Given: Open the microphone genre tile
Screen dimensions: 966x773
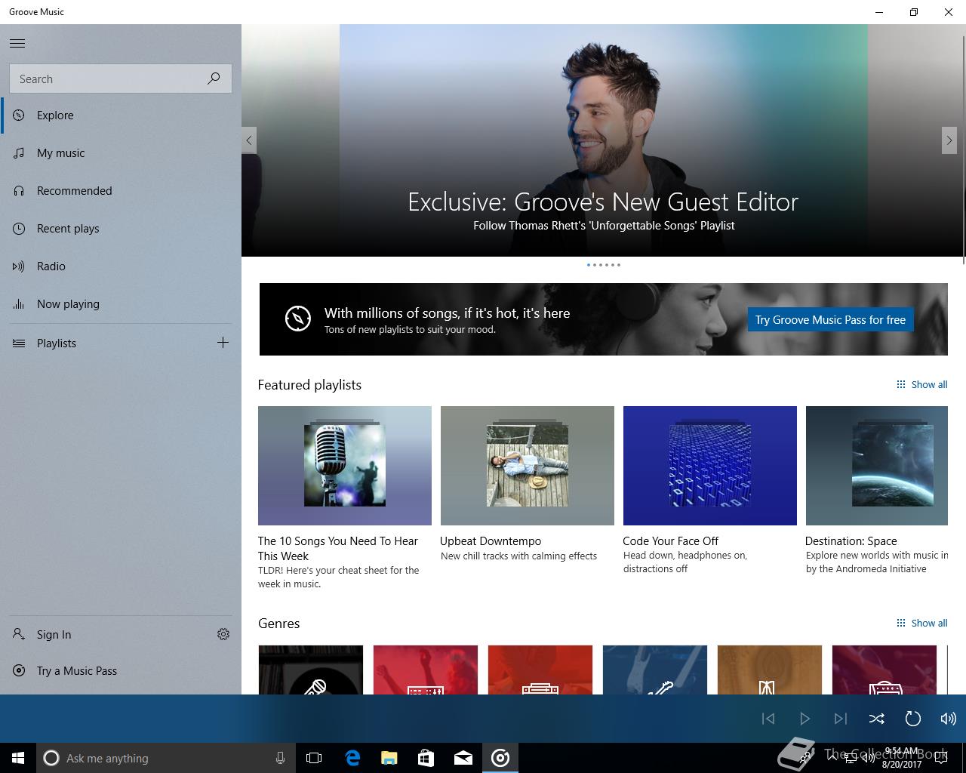Looking at the screenshot, I should (x=311, y=670).
